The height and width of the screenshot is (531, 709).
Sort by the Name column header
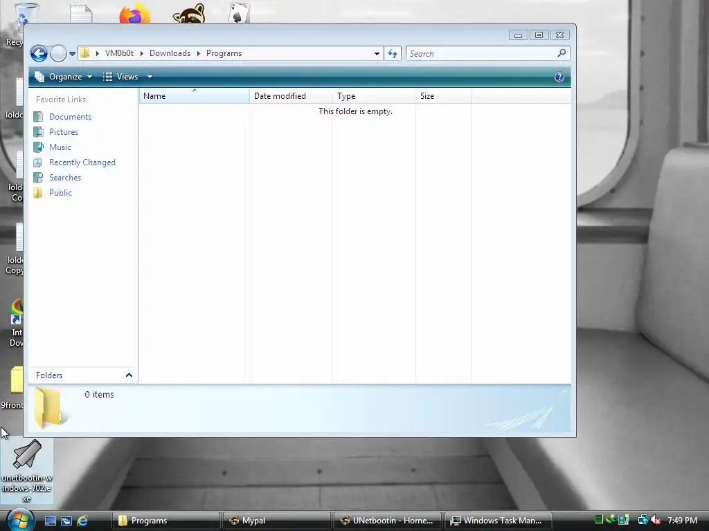click(x=195, y=95)
